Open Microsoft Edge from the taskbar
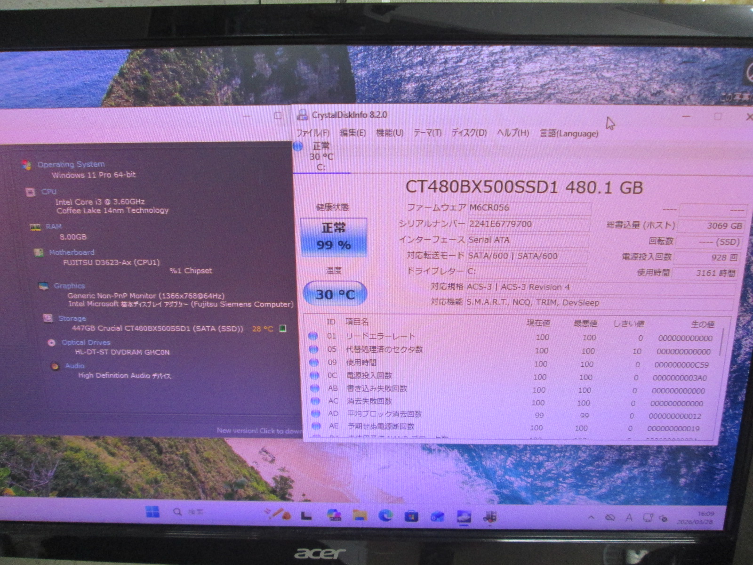The width and height of the screenshot is (753, 565). click(x=385, y=516)
